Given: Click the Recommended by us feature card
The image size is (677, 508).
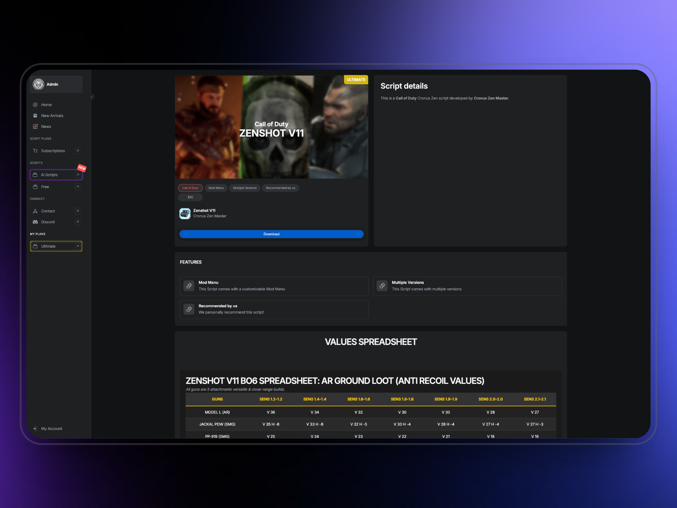Looking at the screenshot, I should (274, 309).
